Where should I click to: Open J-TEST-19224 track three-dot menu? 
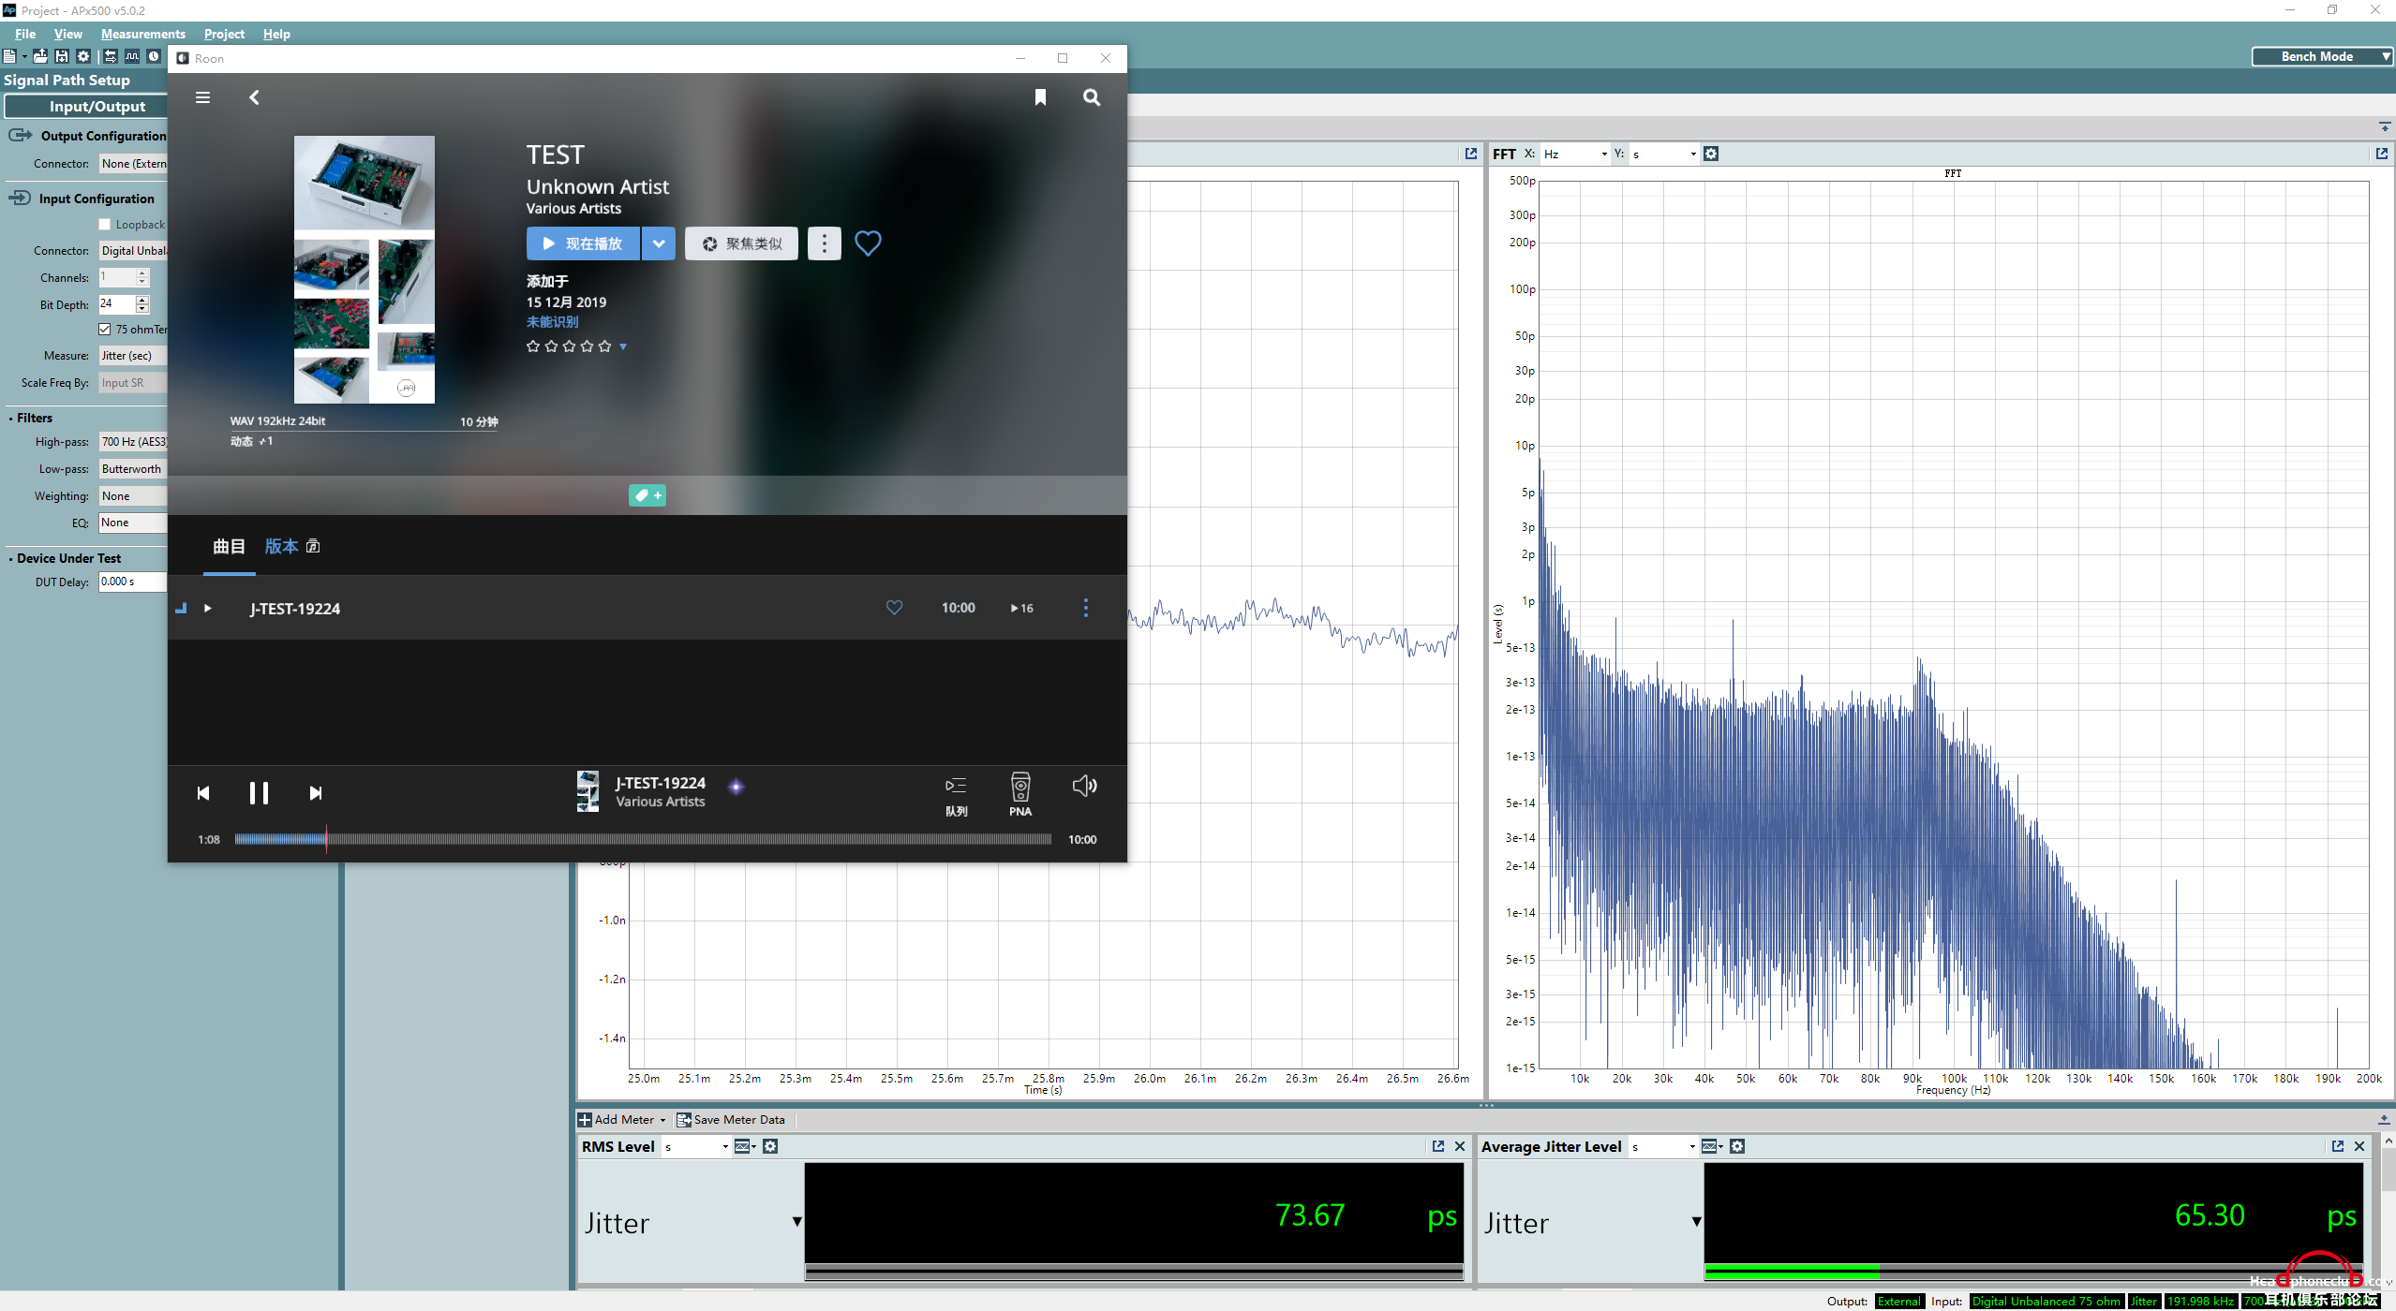point(1086,608)
